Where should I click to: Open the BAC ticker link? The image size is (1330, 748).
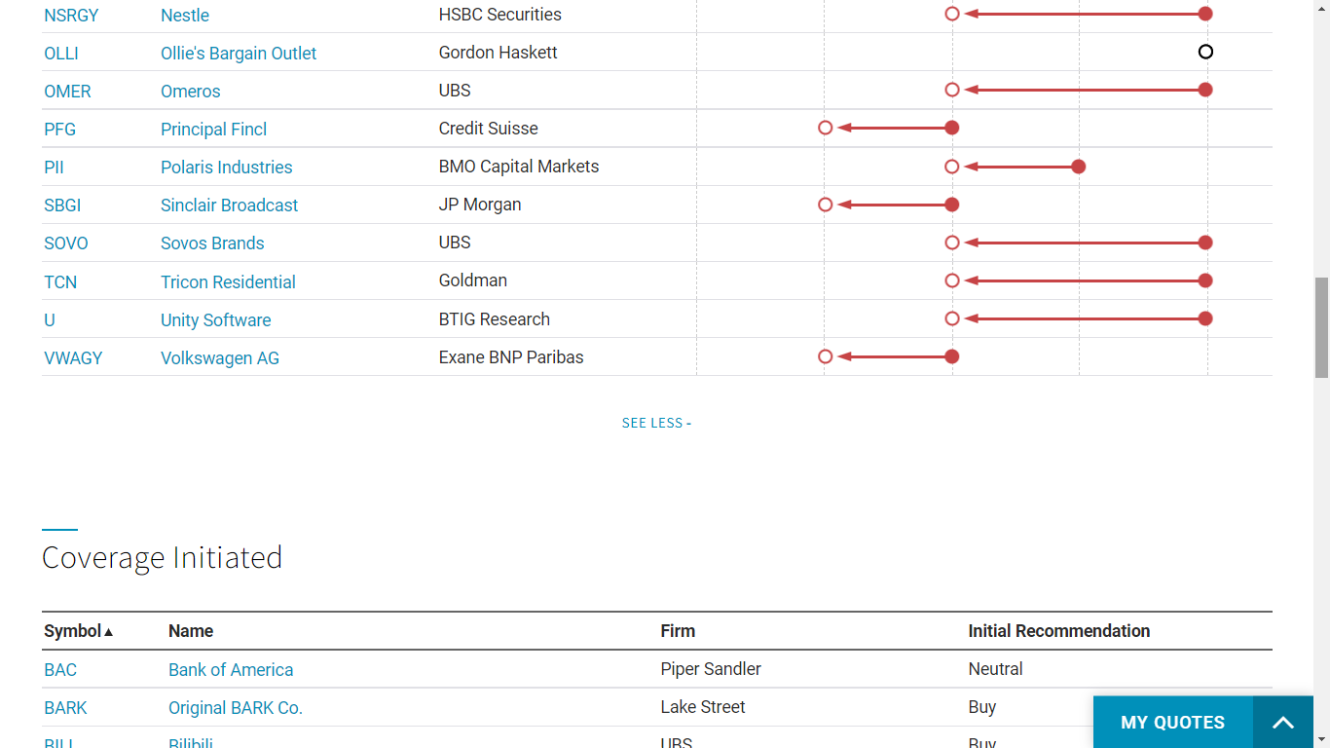60,670
